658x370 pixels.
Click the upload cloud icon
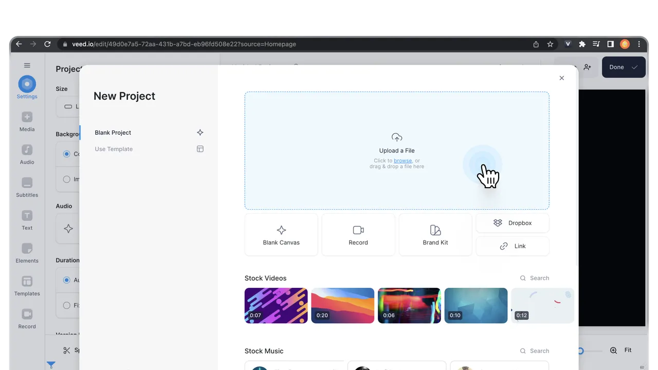pyautogui.click(x=397, y=137)
